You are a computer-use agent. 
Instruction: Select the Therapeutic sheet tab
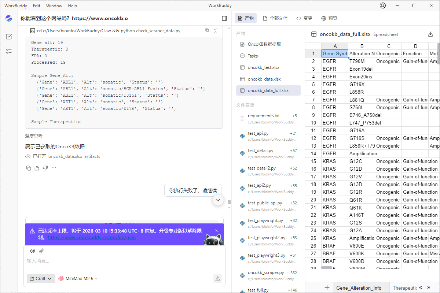click(x=404, y=288)
